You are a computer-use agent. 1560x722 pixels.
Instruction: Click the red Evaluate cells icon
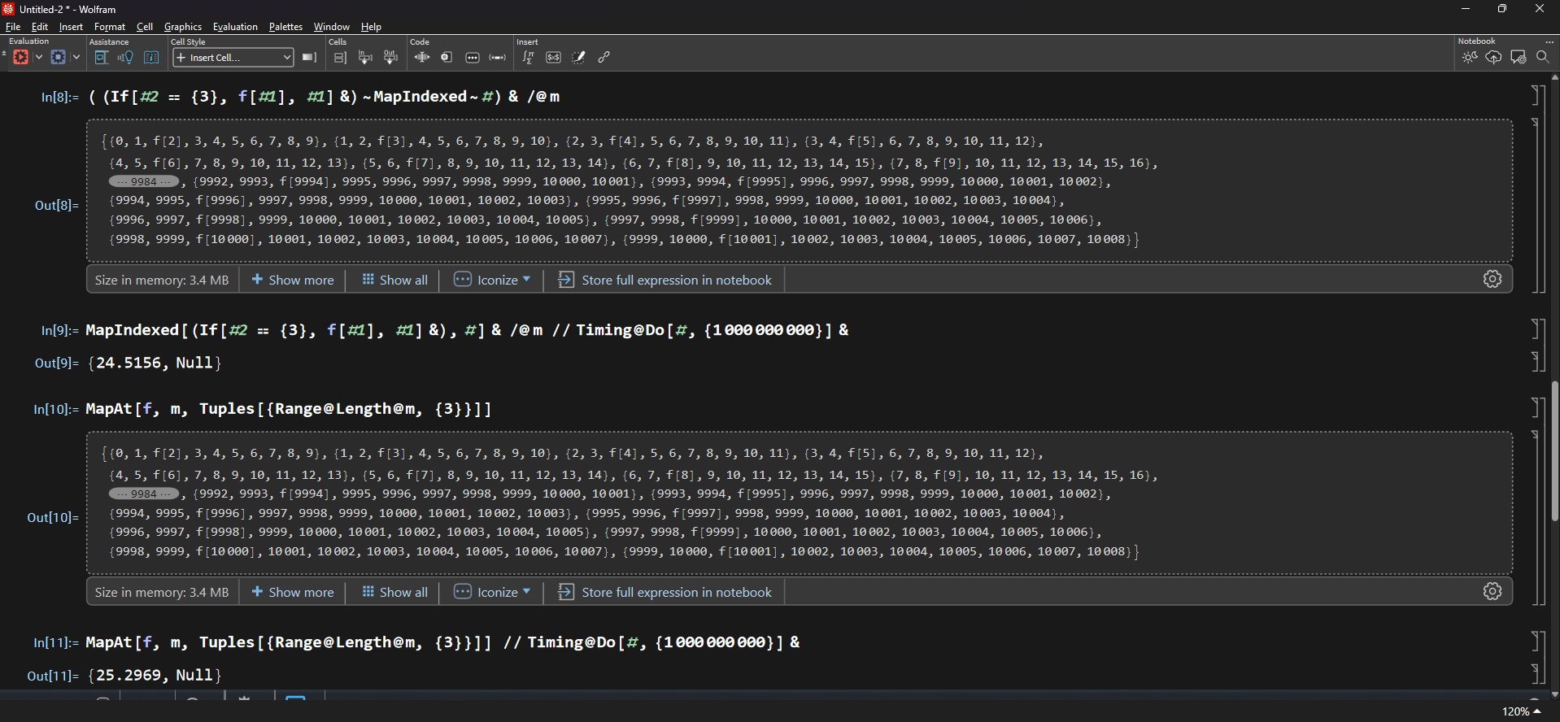[x=21, y=57]
